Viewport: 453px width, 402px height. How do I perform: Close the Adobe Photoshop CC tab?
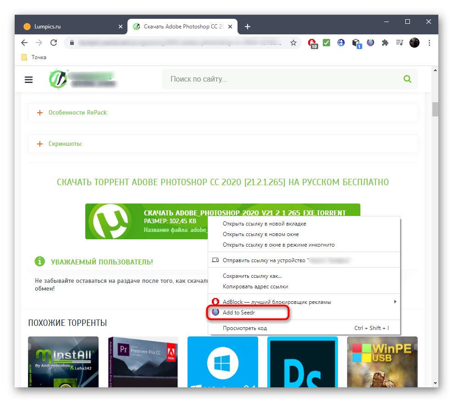[x=230, y=27]
